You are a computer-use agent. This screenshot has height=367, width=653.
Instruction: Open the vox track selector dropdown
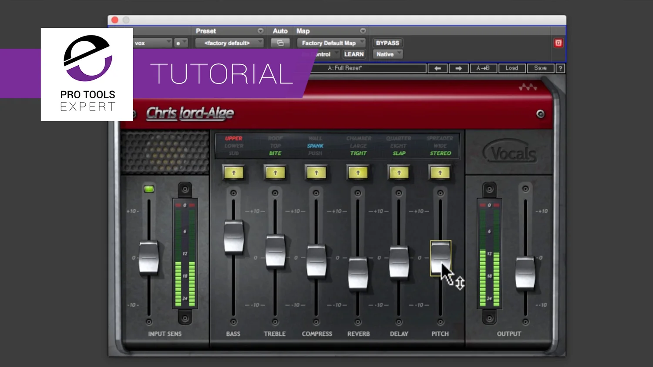pos(152,43)
